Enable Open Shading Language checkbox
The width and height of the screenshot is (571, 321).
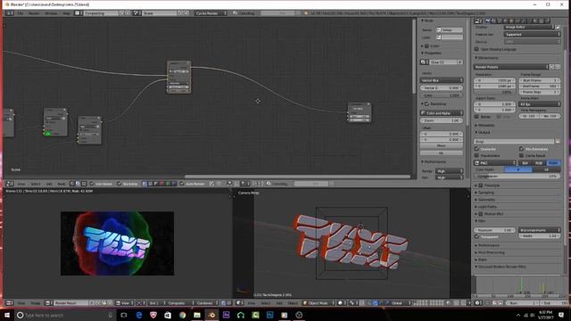click(x=476, y=49)
